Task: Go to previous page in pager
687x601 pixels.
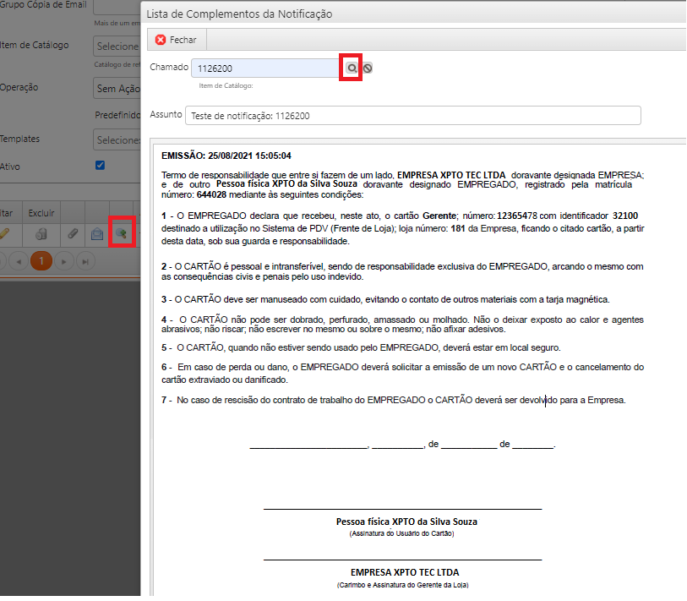Action: 19,261
